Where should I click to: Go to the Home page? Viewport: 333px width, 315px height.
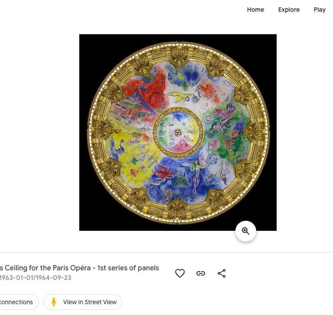pyautogui.click(x=255, y=10)
